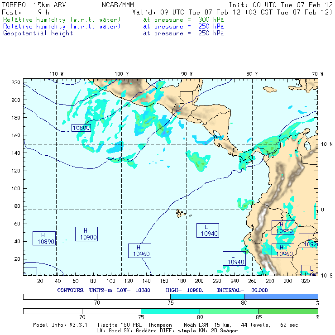Click the light green 80–85% segment of lower colorbar
Viewport: 335px width, 335px height.
click(x=229, y=311)
